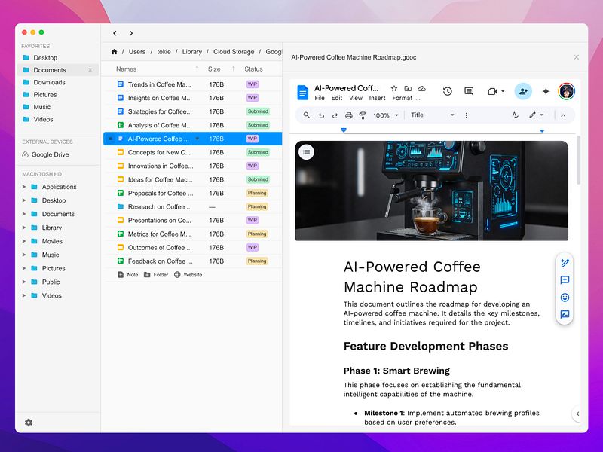Collapse the Docs toolbar with chevron
603x452 pixels.
(x=562, y=115)
